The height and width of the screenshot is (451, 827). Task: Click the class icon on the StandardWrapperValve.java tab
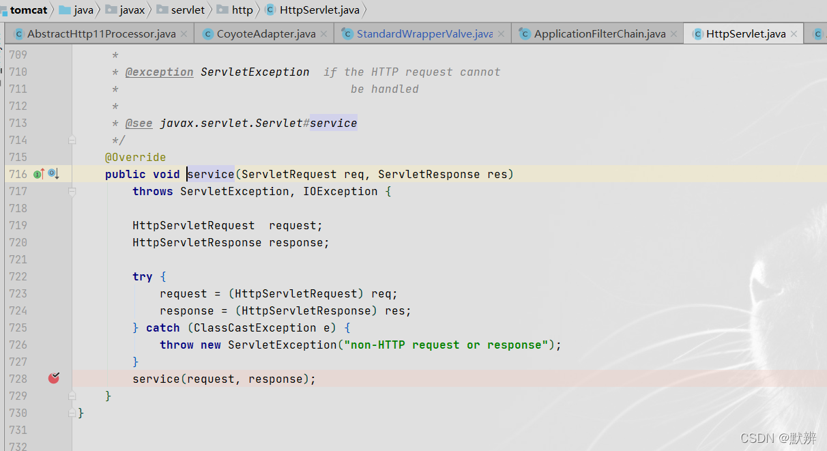[347, 33]
